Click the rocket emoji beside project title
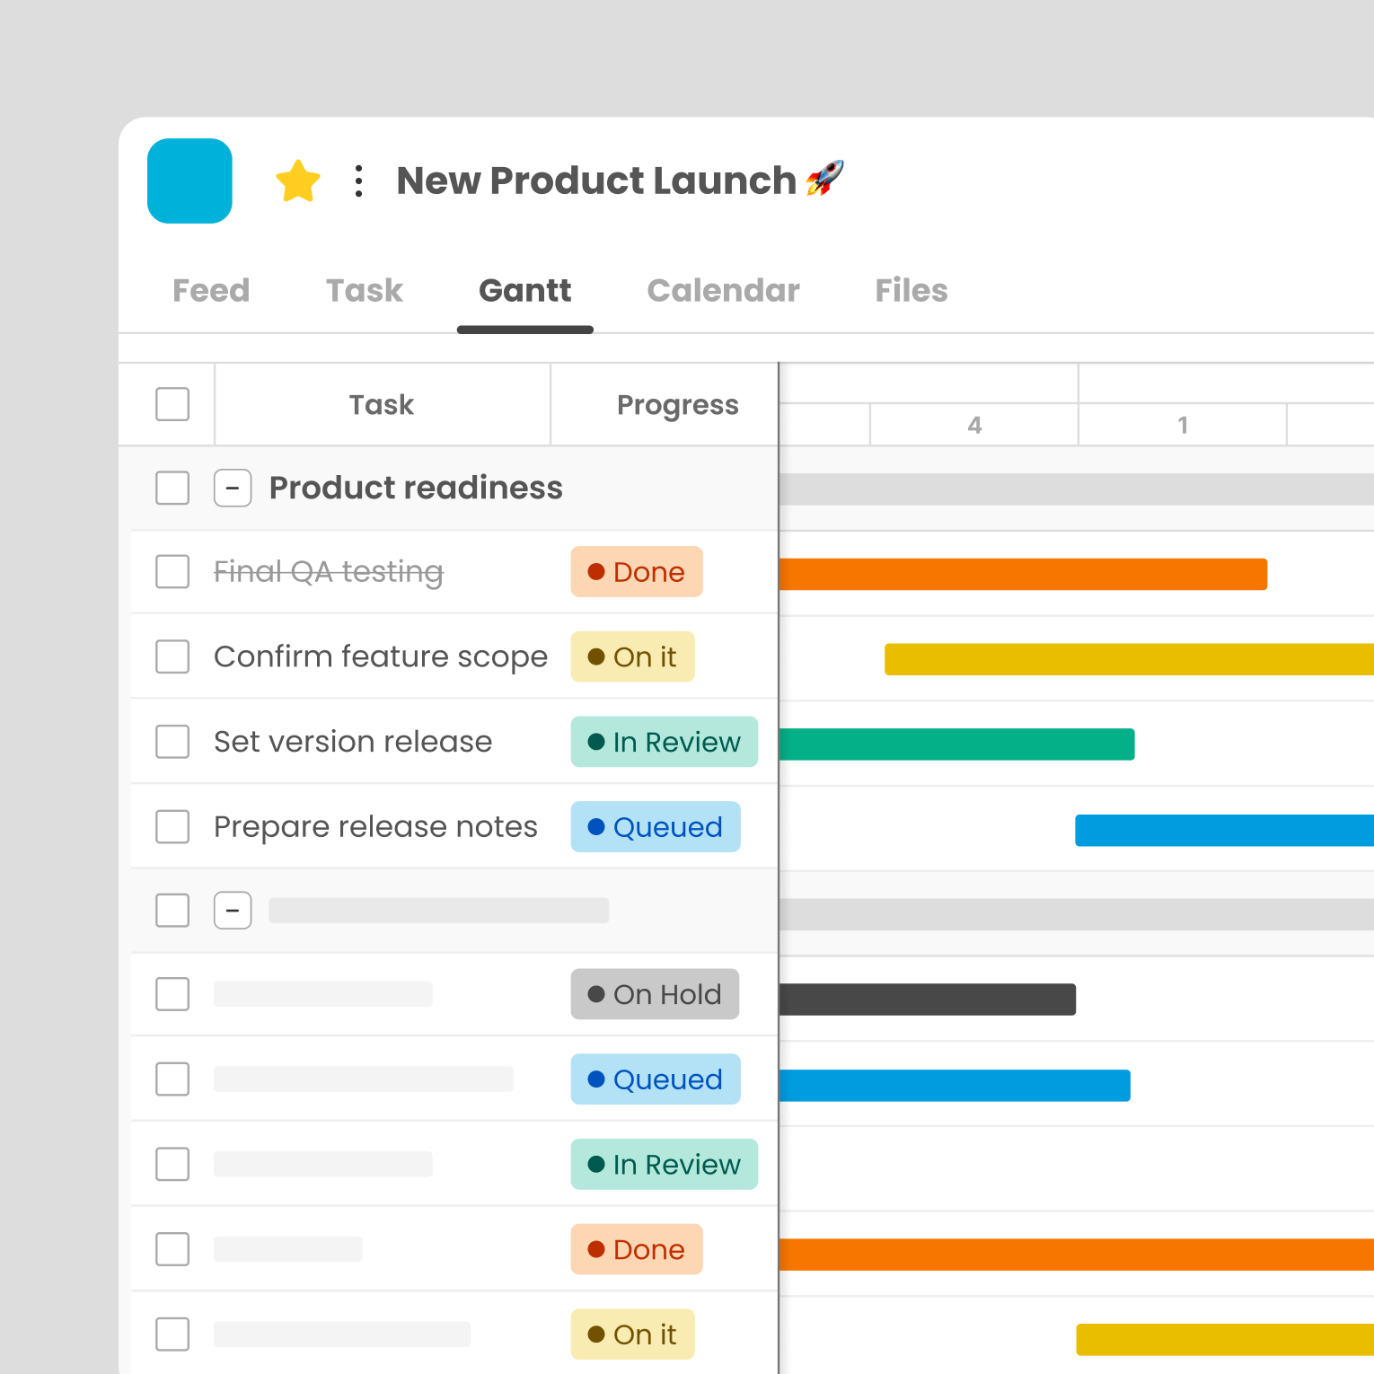 coord(824,179)
